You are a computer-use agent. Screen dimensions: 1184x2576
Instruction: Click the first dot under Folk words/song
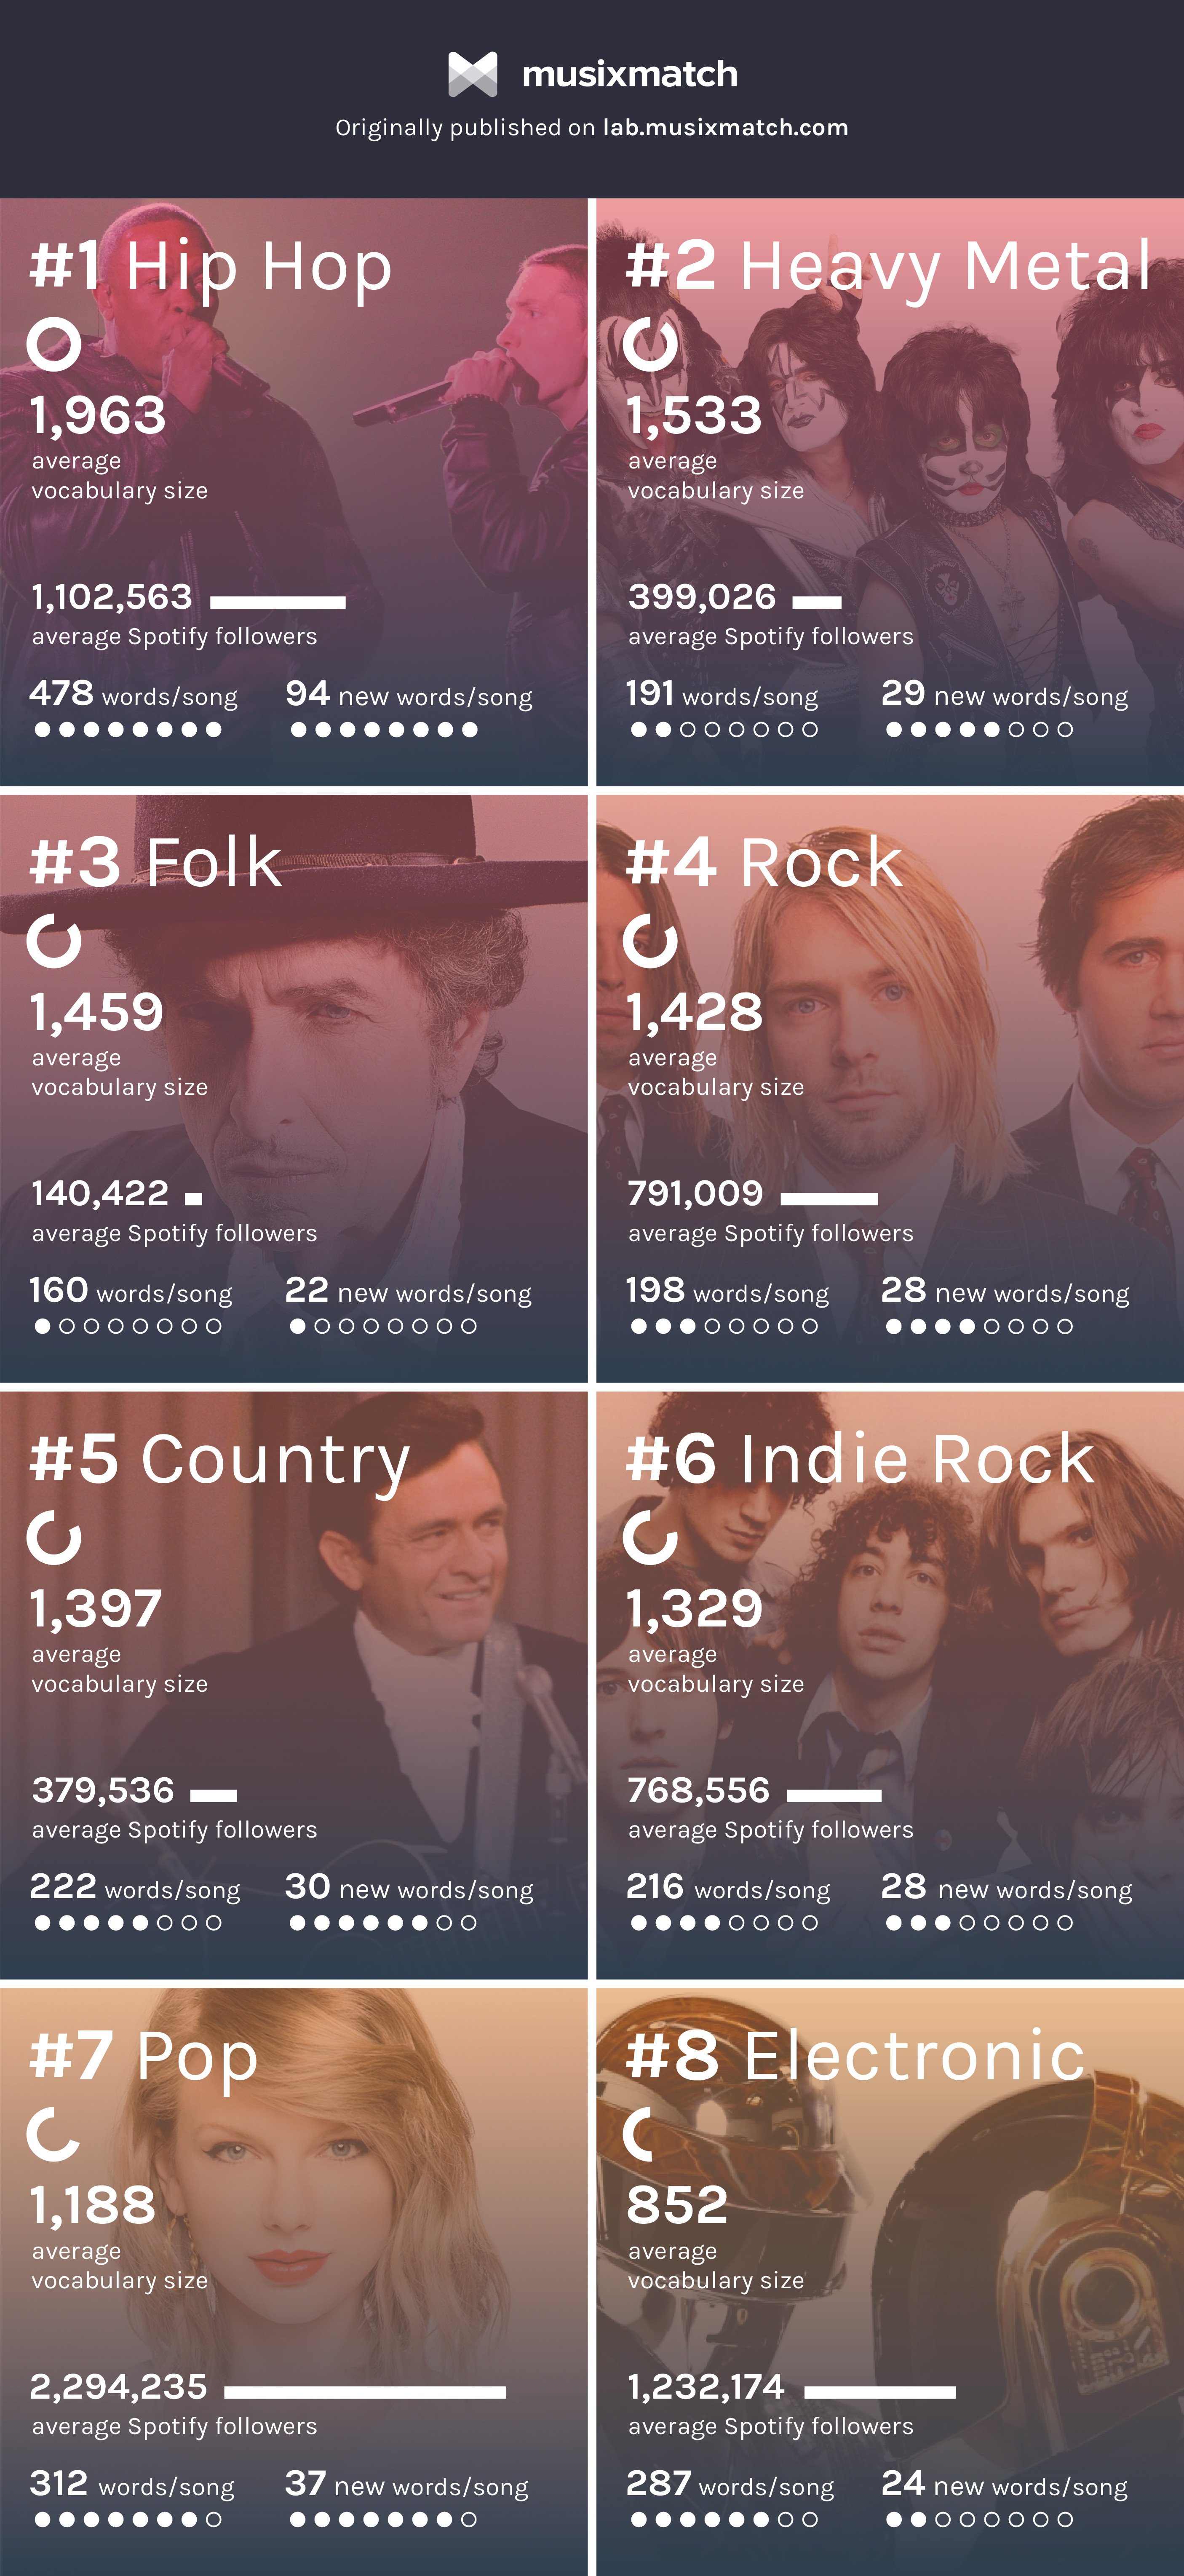click(42, 1326)
